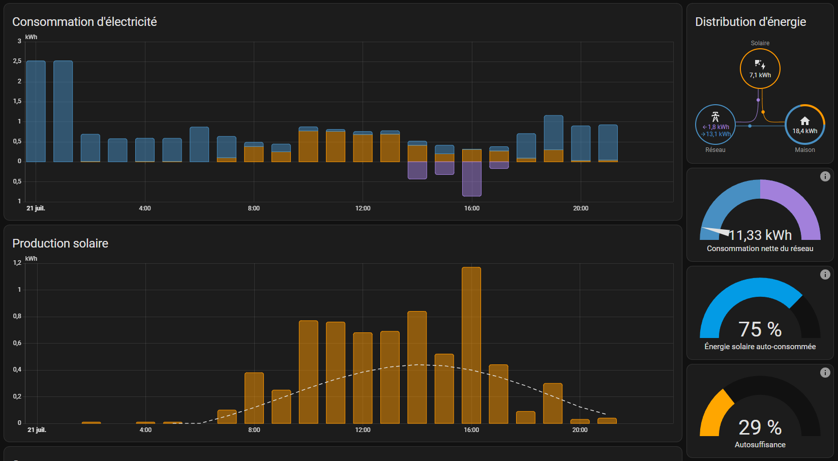Click the Consommation d'électricité card title

[84, 22]
